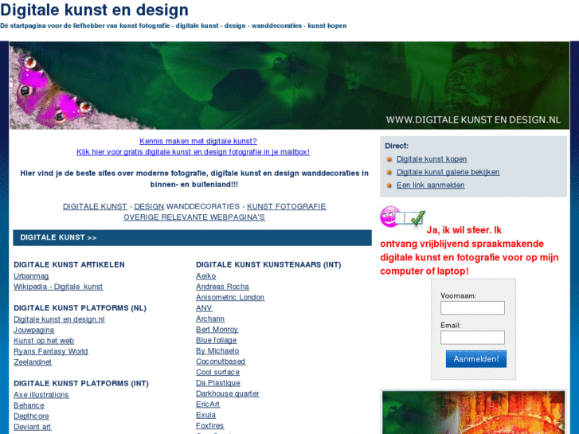
Task: Open the Depthcore link
Action: (31, 416)
